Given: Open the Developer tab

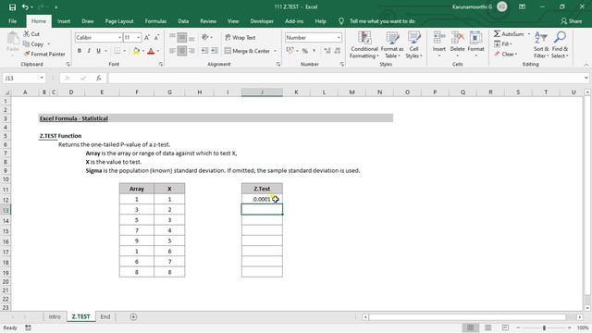Looking at the screenshot, I should [x=262, y=21].
